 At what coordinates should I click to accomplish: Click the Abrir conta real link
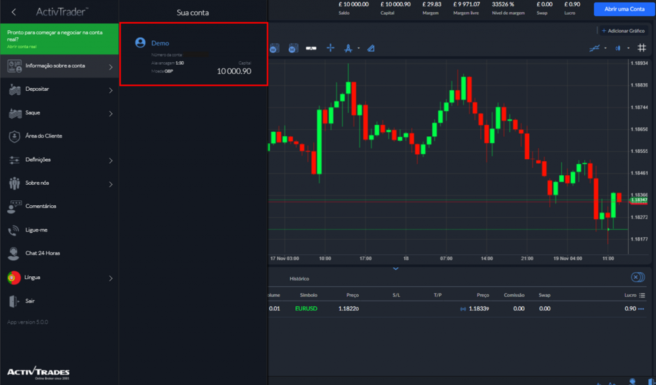click(22, 47)
